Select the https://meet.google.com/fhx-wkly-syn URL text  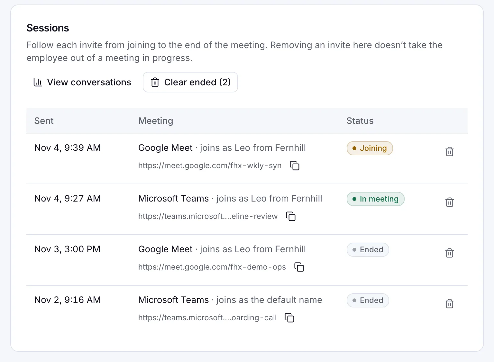tap(210, 166)
